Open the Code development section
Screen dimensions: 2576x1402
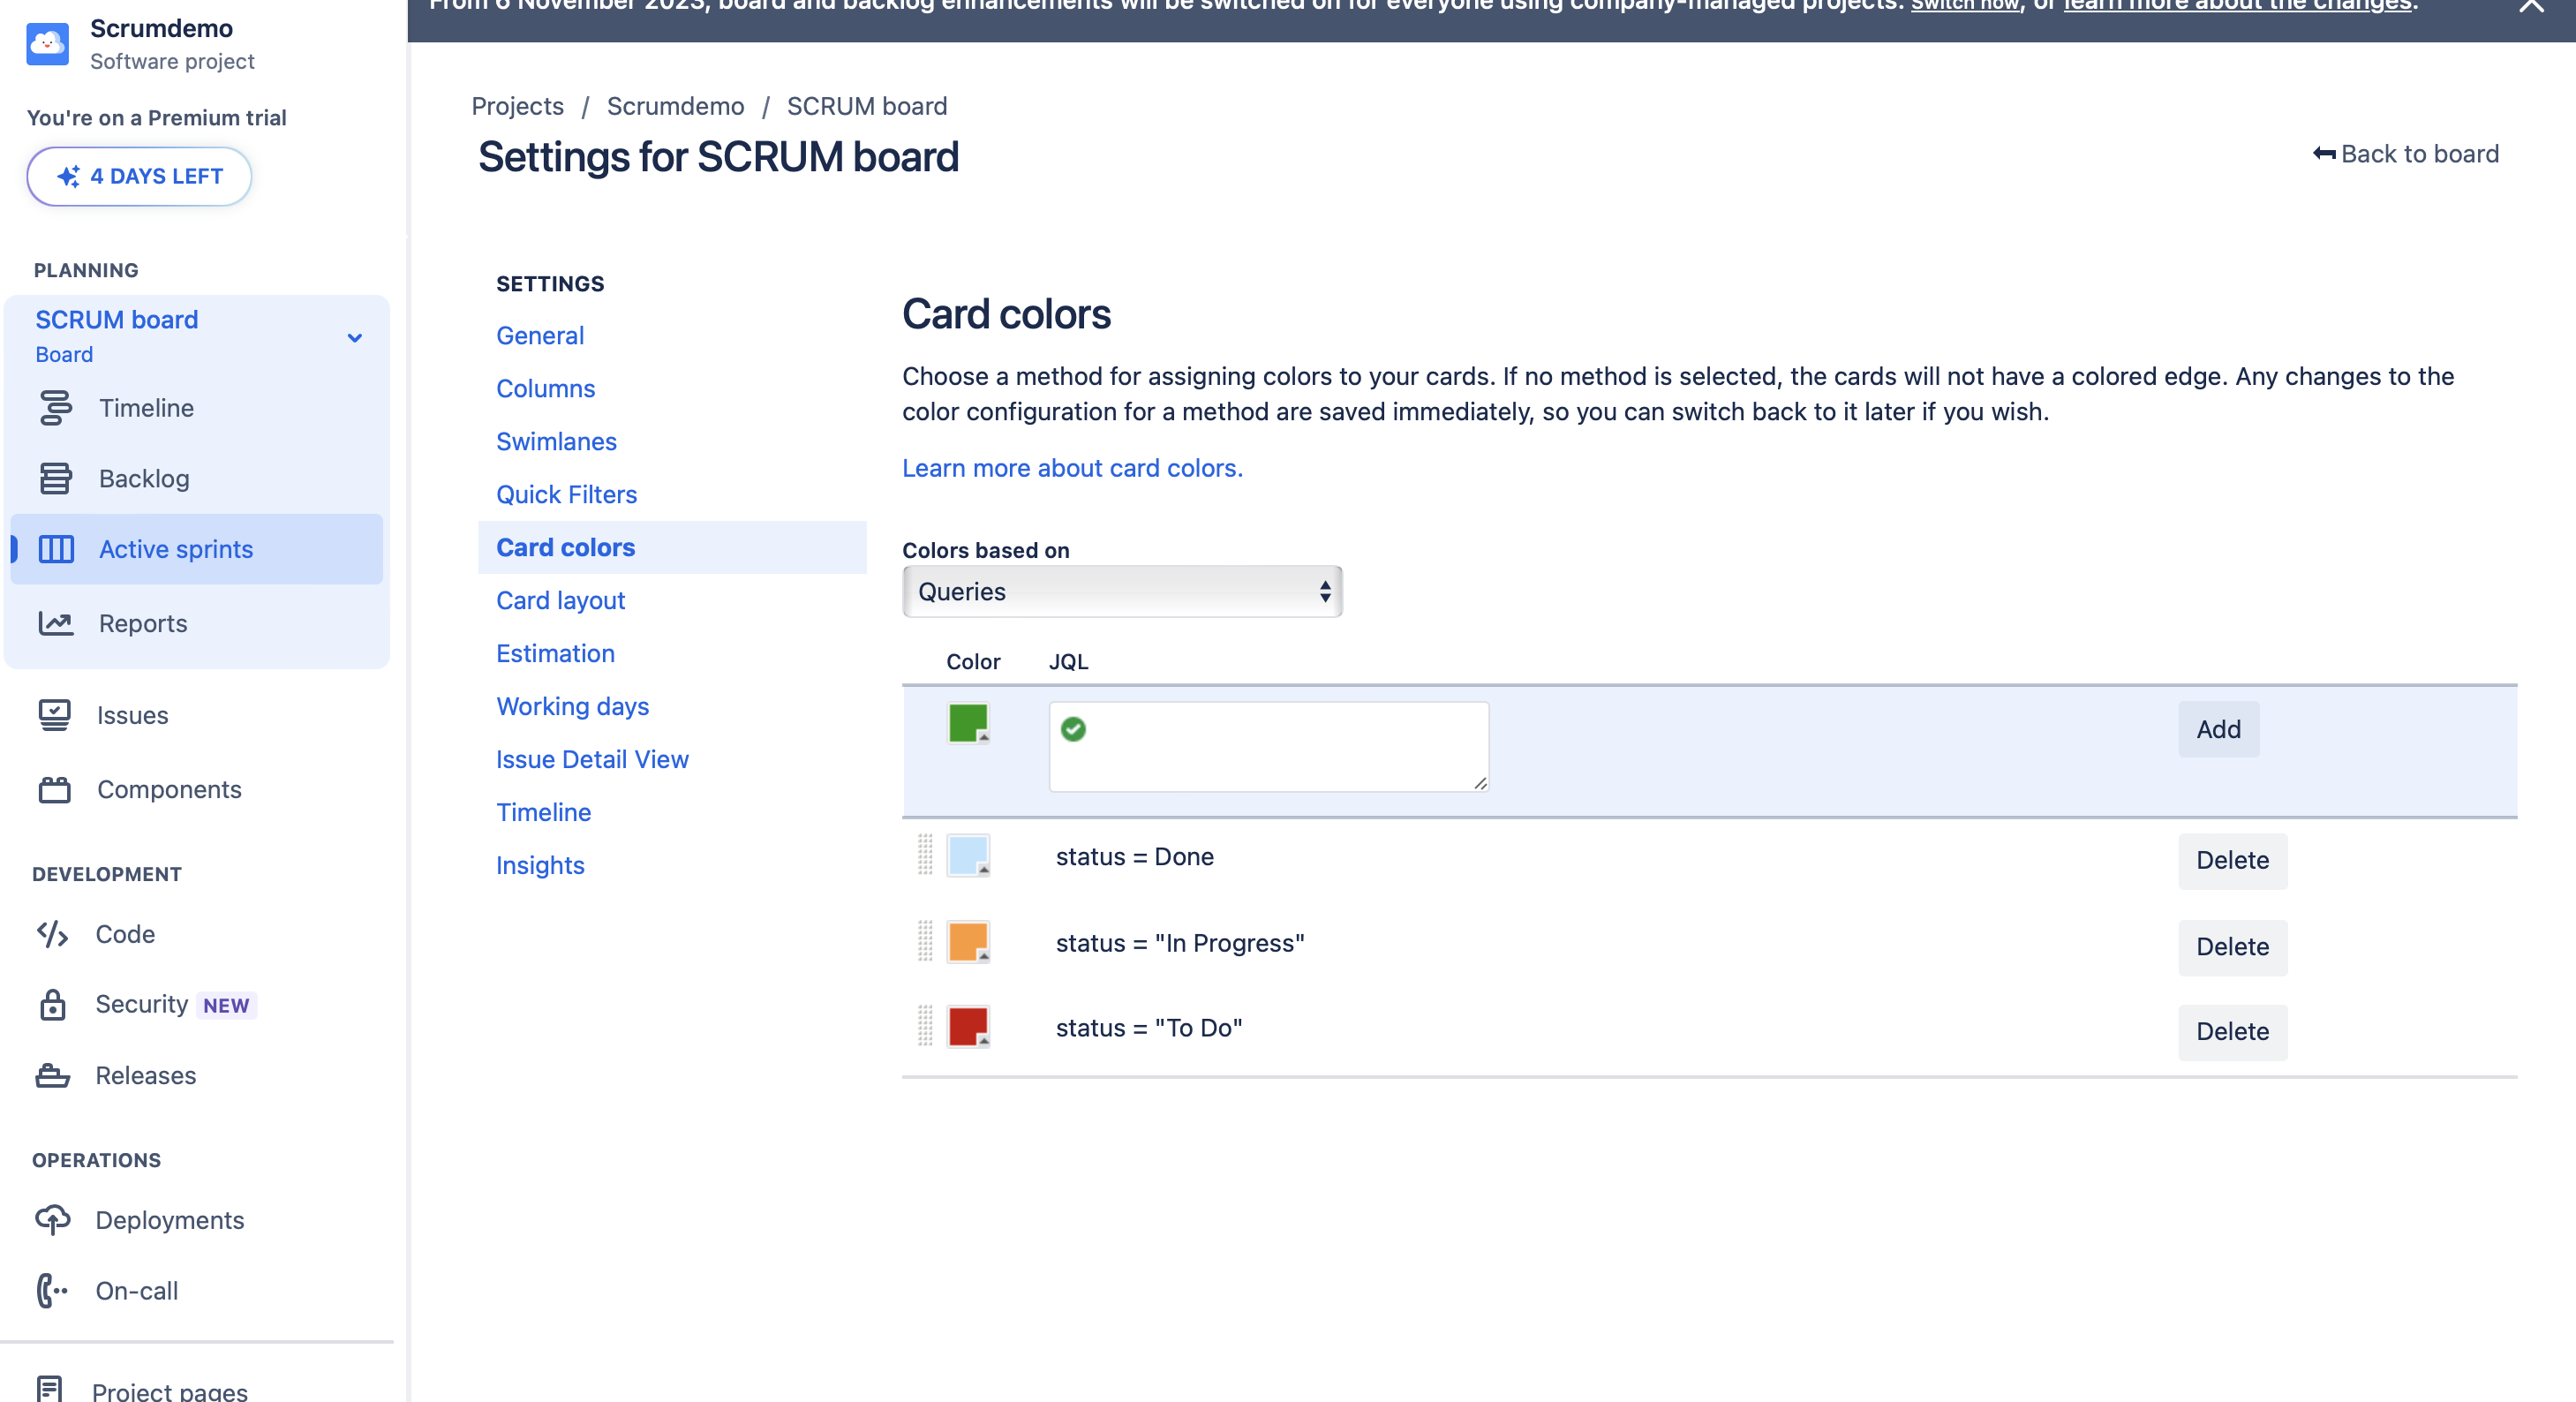click(125, 934)
